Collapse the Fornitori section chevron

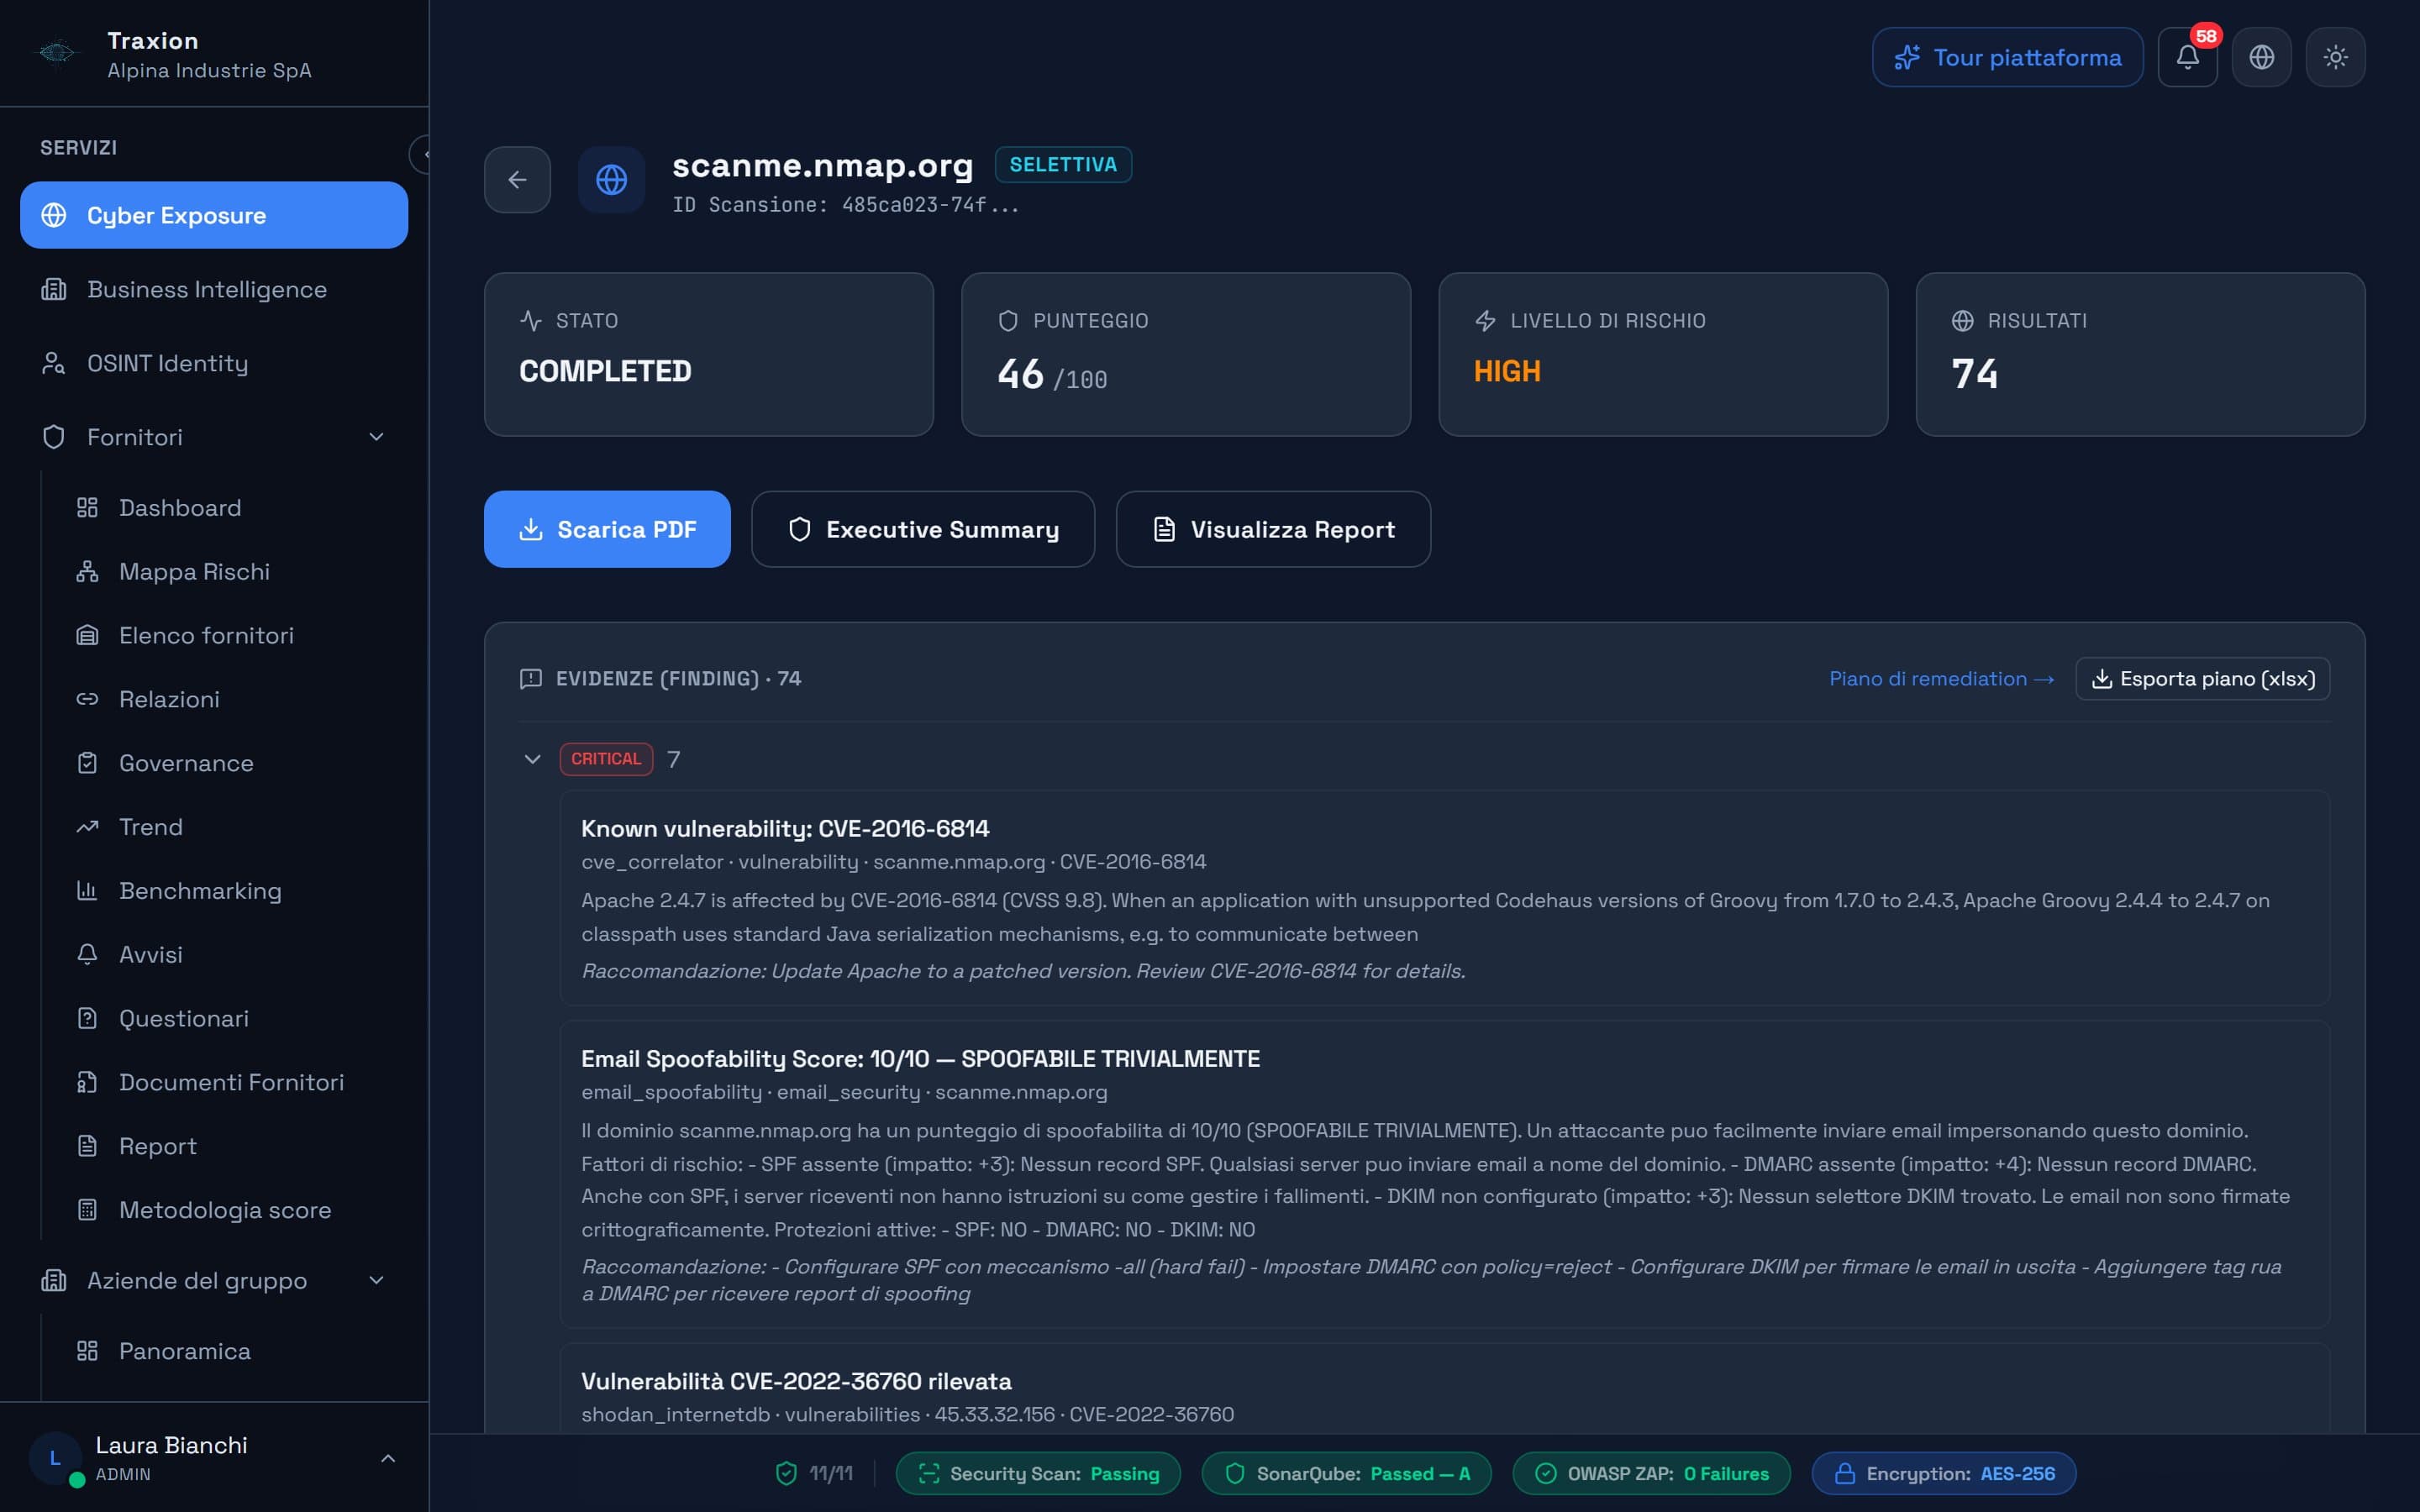[x=376, y=437]
